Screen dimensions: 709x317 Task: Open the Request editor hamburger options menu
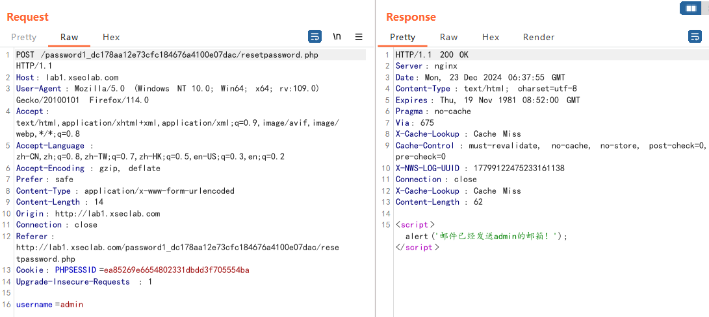[359, 37]
